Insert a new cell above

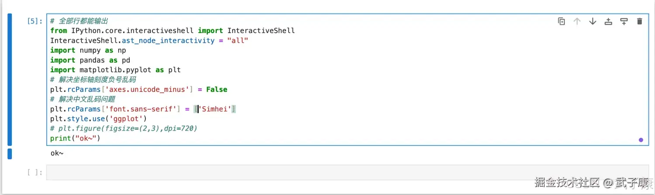tap(608, 21)
